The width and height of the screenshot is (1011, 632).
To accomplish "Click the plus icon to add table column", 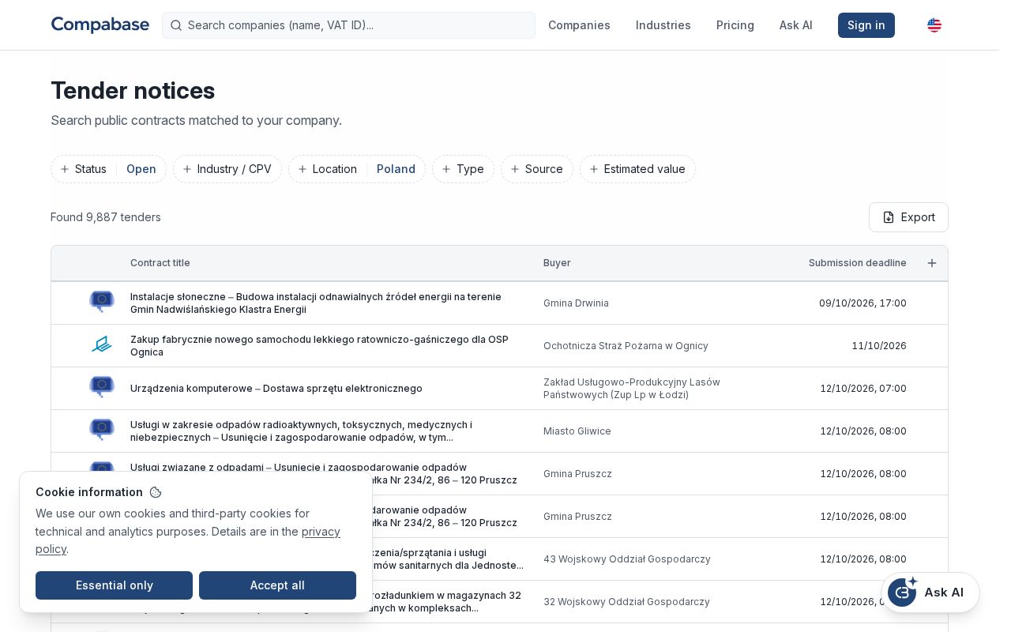I will pyautogui.click(x=932, y=263).
